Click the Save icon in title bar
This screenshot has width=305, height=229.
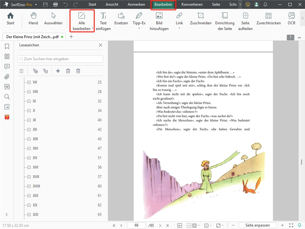(45, 4)
